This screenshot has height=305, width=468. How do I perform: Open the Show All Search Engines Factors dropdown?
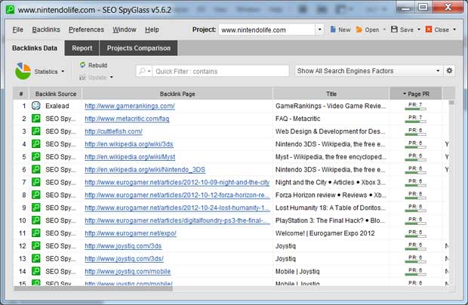coord(368,71)
